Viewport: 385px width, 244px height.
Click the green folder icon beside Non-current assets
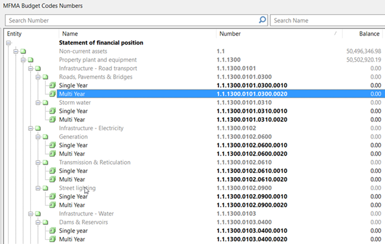(23, 52)
